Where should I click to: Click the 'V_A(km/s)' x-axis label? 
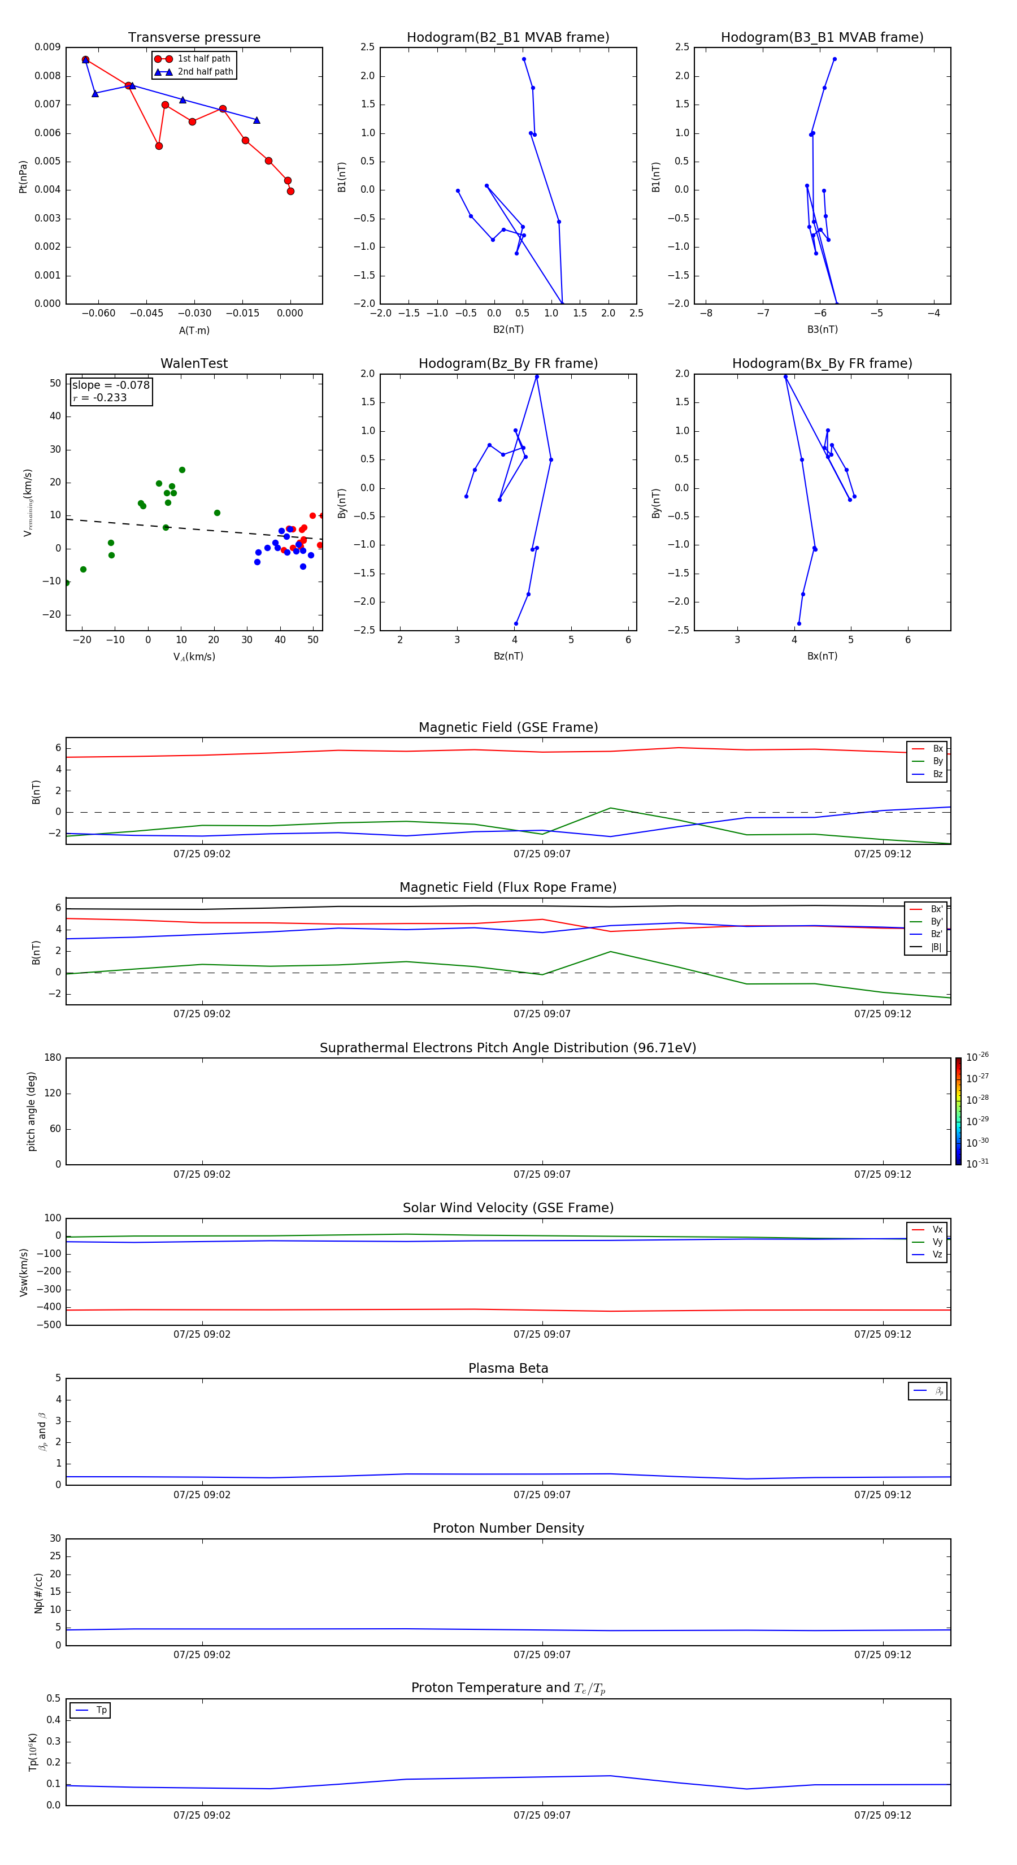coord(194,657)
